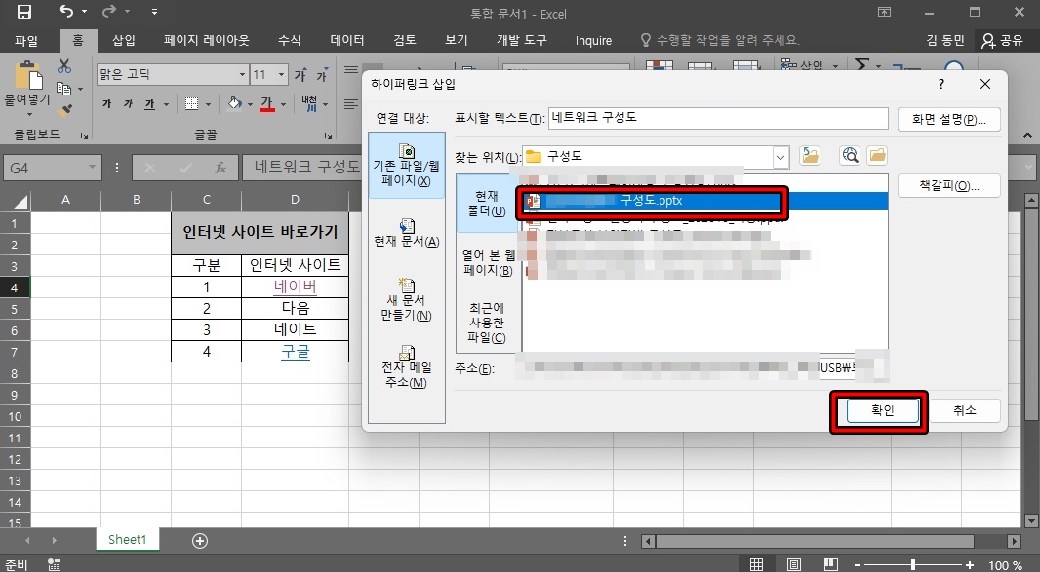Click the insert function fx icon

[x=220, y=168]
